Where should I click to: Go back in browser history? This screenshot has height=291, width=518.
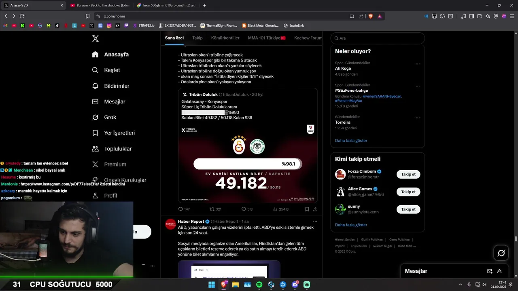[x=6, y=16]
